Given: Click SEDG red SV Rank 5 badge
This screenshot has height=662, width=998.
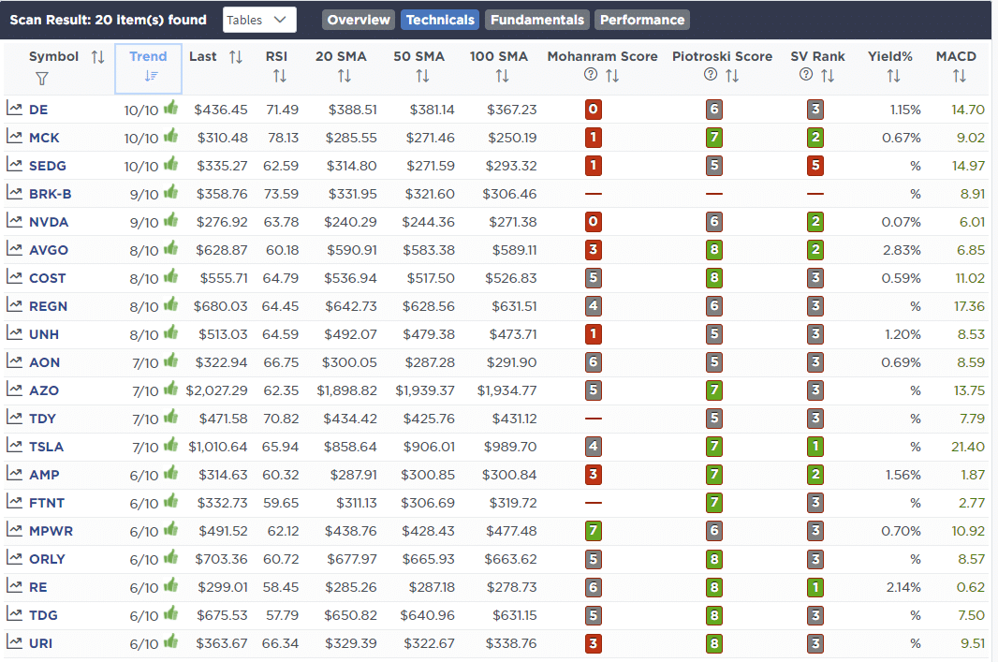Looking at the screenshot, I should coord(815,166).
